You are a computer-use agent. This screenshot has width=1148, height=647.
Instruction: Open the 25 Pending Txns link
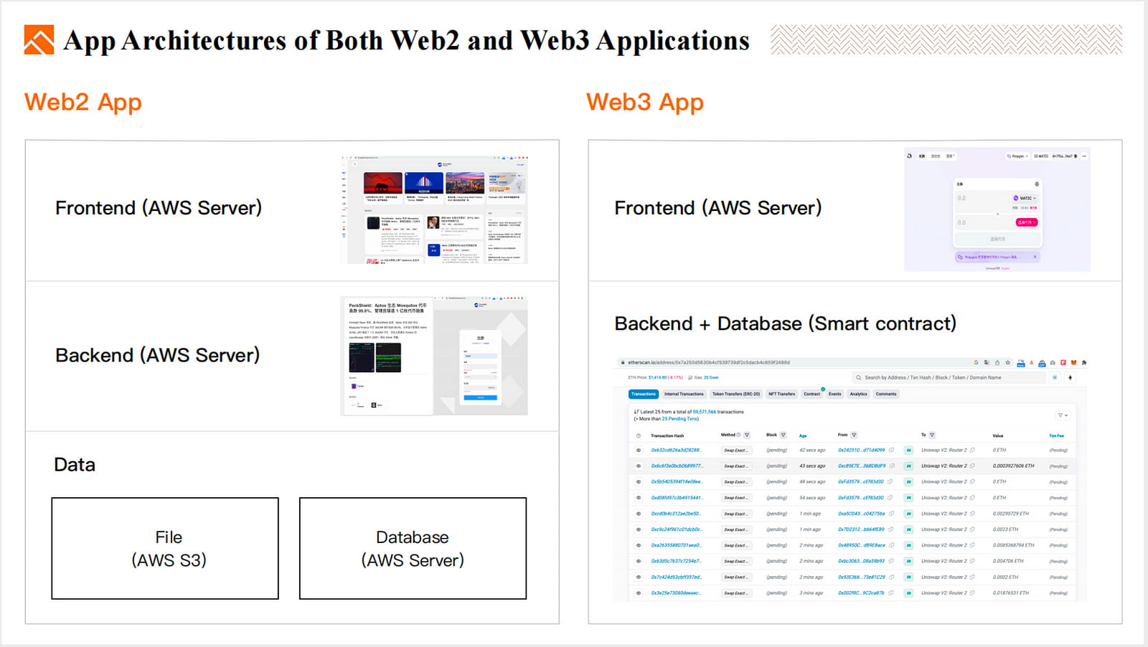click(679, 419)
